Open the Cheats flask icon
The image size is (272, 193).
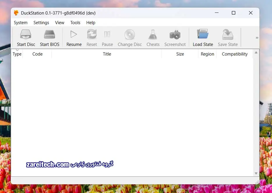pos(153,35)
